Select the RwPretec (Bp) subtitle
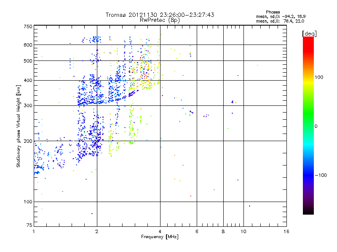337x252 pixels. pyautogui.click(x=160, y=20)
